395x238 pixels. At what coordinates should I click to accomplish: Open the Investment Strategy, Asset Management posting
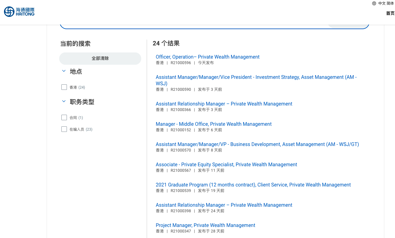coord(256,77)
